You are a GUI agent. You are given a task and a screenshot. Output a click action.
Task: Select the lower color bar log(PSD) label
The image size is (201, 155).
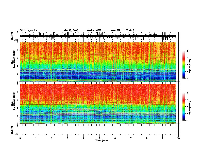190,108
